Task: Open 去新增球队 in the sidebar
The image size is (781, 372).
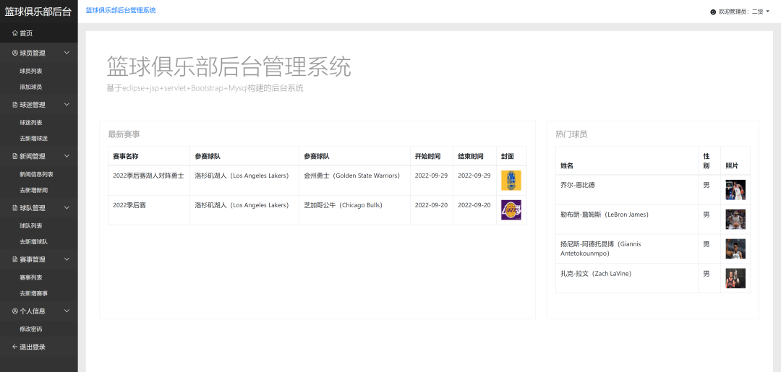Action: 33,242
